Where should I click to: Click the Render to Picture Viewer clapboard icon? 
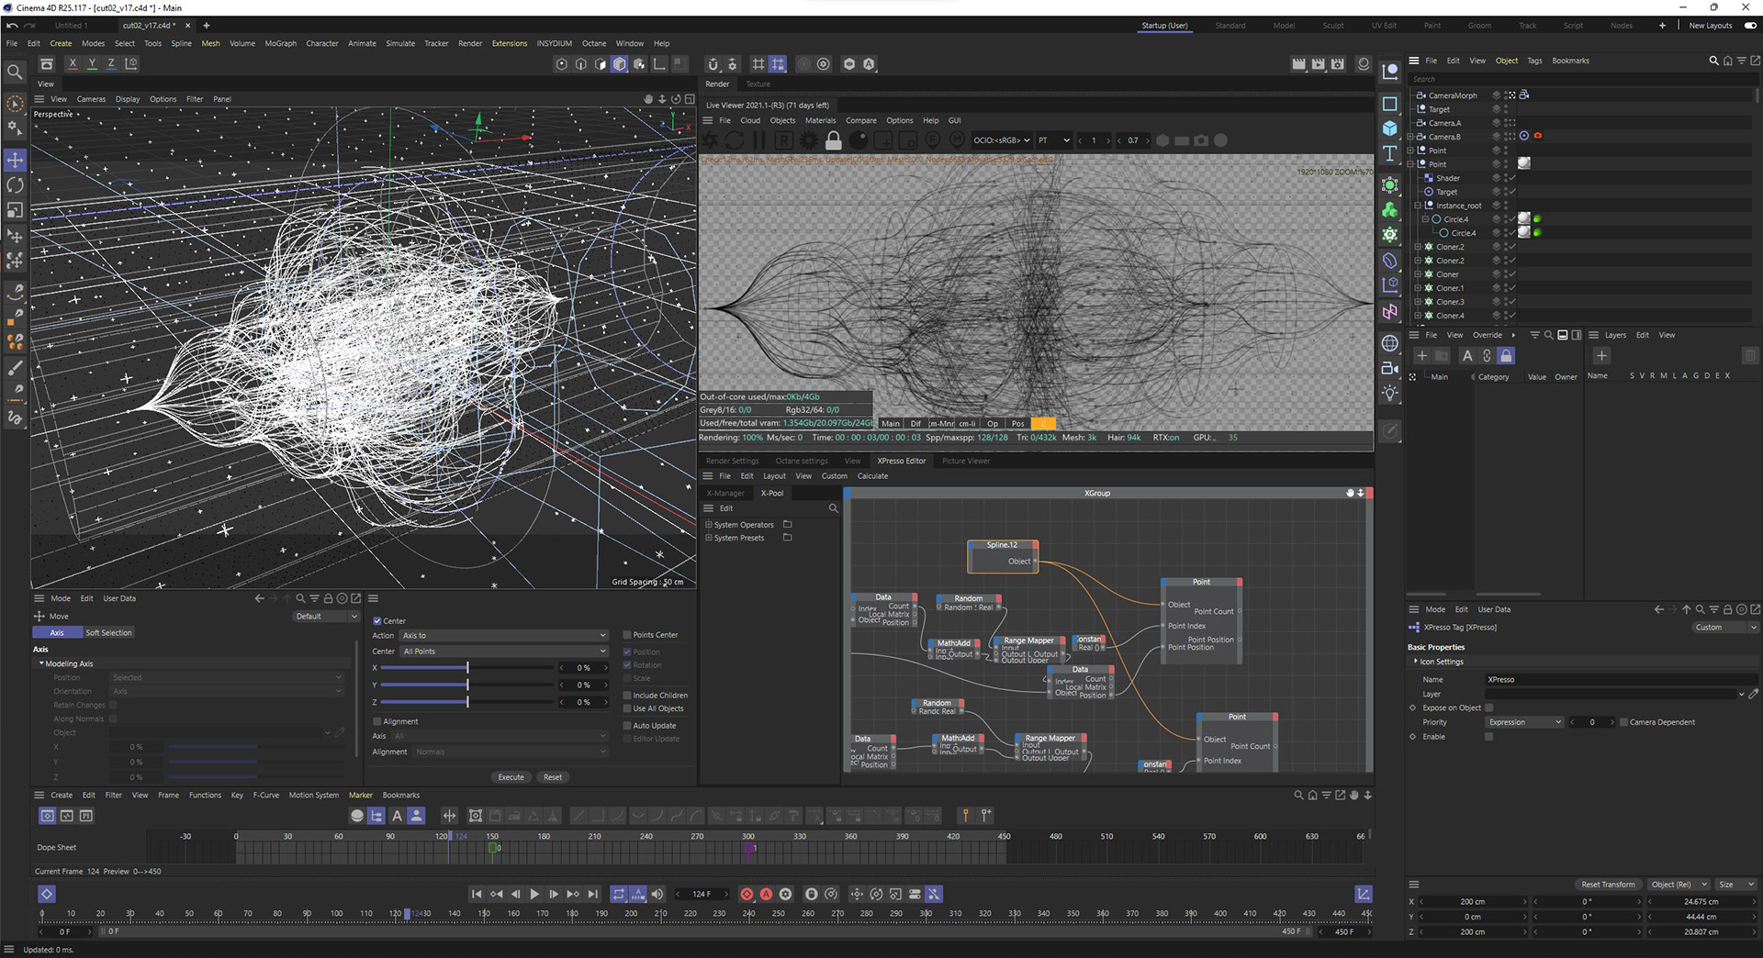(1318, 64)
